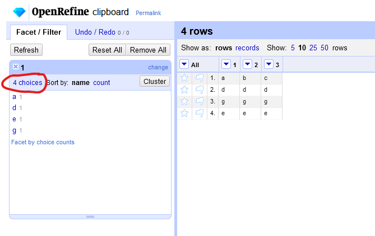Click column 2 cell in row 3
Screen dimensions: 375x236
coord(250,101)
